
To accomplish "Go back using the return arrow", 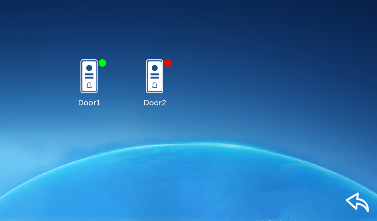I will tap(357, 202).
